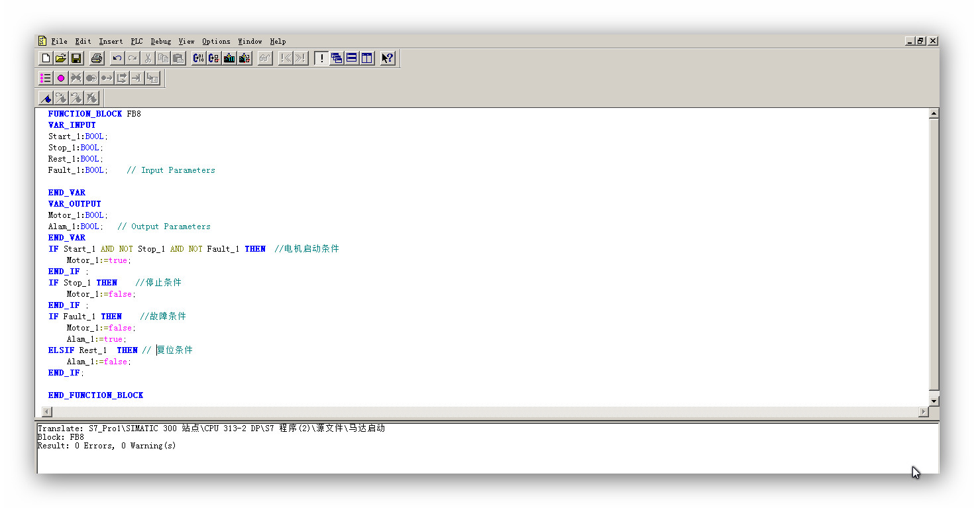Click the vertical scrollbar down arrow

934,401
